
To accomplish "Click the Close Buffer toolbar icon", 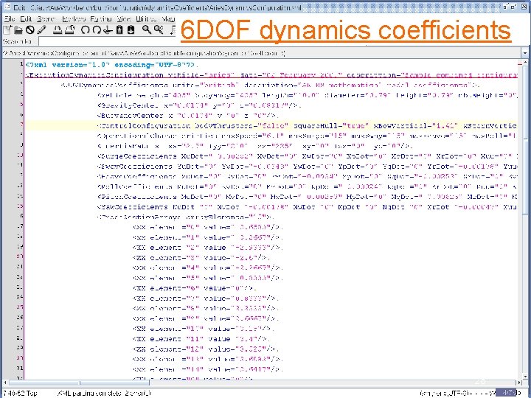I will coord(29,30).
